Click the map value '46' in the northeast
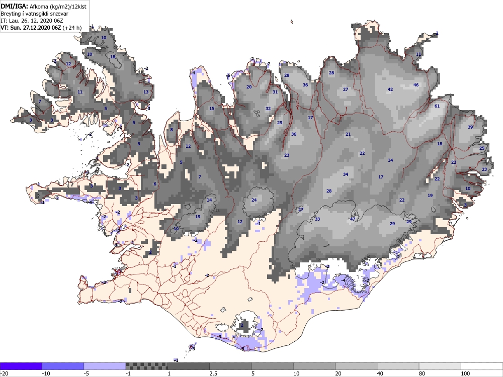Image resolution: width=503 pixels, height=377 pixels. (x=416, y=85)
